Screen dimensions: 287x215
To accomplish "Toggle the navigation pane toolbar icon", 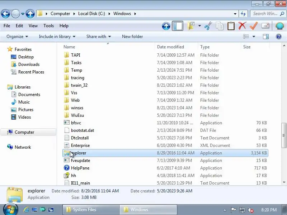I will click(178, 26).
